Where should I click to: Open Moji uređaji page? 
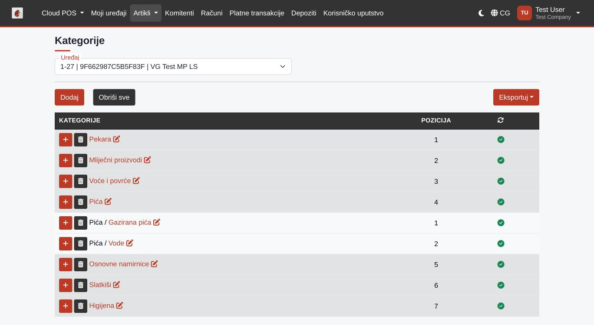pyautogui.click(x=109, y=13)
